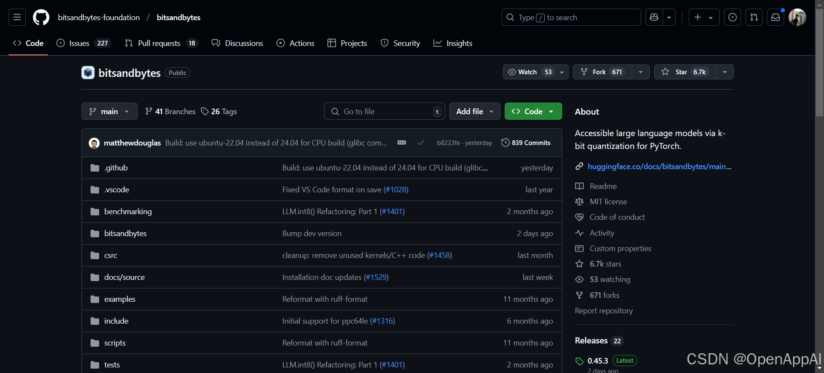Open the examples folder
This screenshot has width=824, height=373.
(x=120, y=299)
